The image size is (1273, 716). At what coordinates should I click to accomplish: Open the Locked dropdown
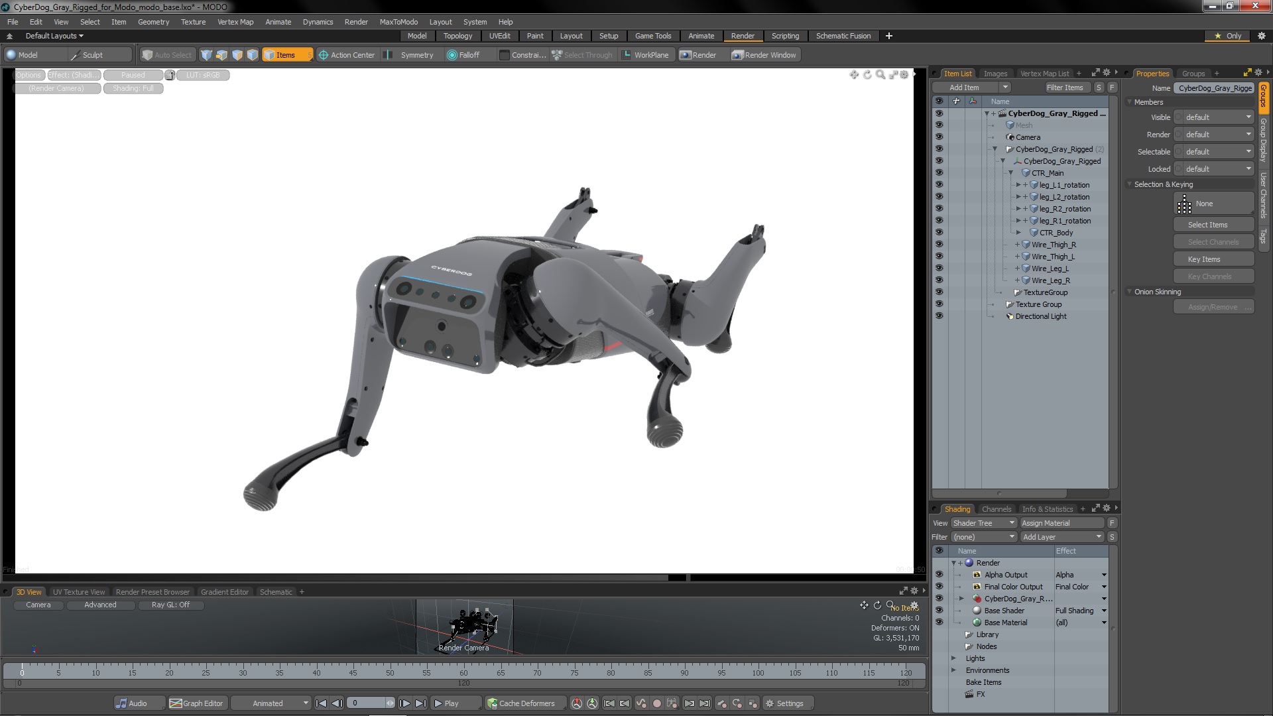click(1214, 169)
